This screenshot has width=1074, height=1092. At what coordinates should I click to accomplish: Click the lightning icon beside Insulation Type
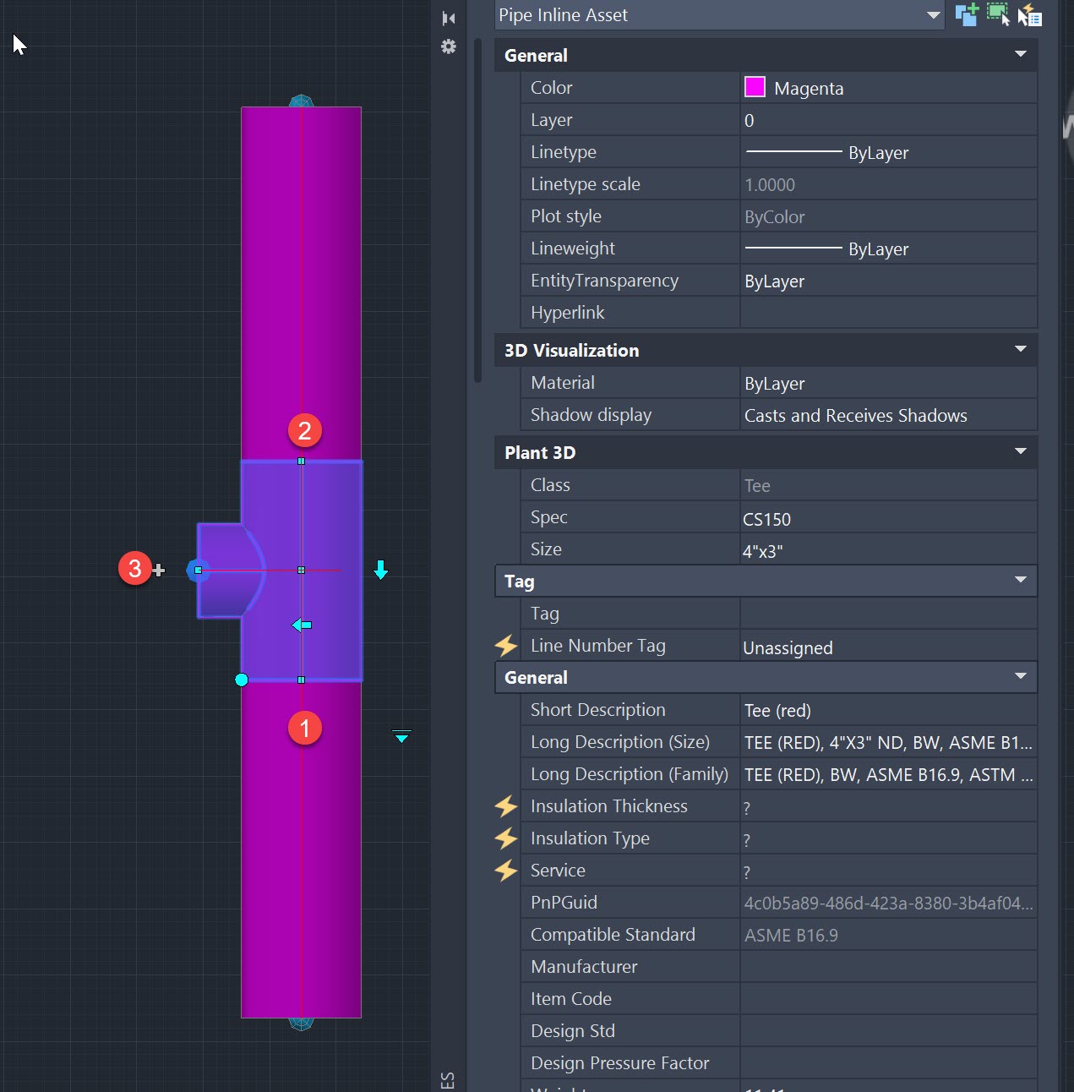(x=505, y=838)
